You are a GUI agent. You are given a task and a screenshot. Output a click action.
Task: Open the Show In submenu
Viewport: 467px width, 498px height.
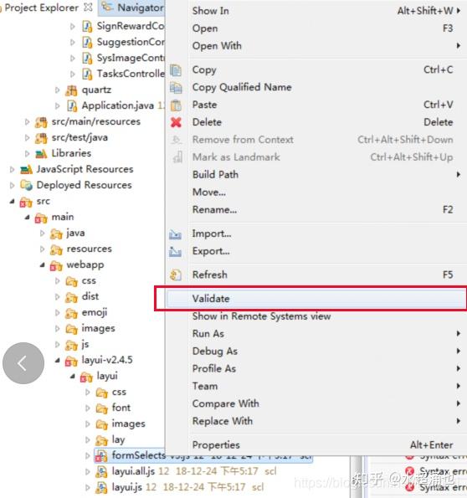point(316,11)
